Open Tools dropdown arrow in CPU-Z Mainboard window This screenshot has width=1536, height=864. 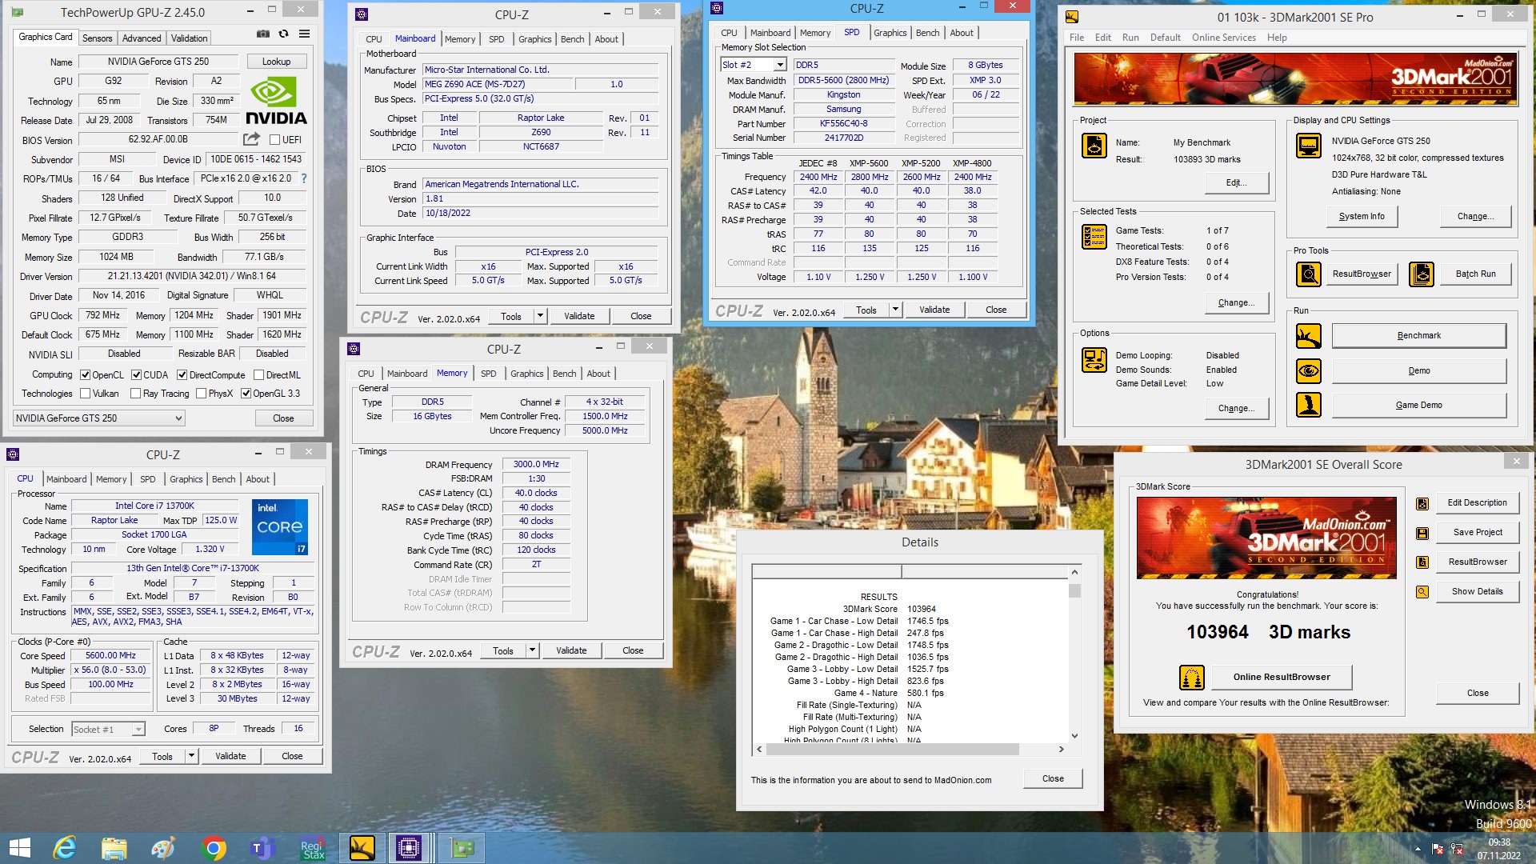pyautogui.click(x=540, y=316)
